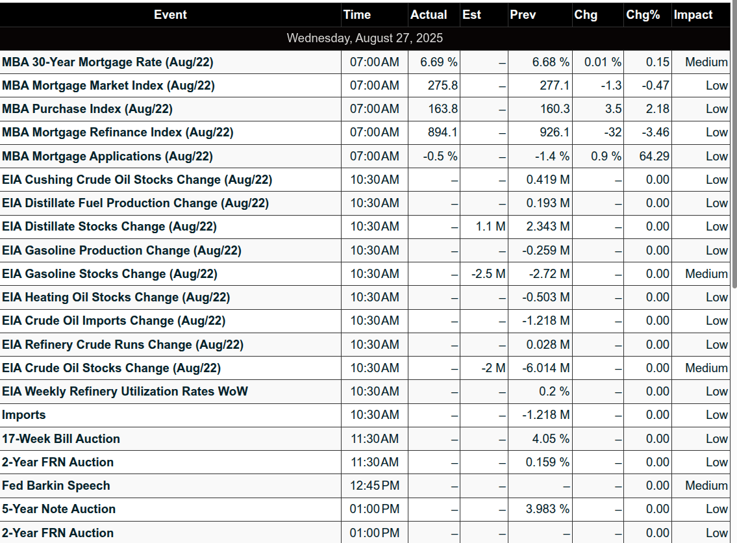
Task: Open MBA Mortgage Market Index (Aug/22) event
Action: pos(108,86)
